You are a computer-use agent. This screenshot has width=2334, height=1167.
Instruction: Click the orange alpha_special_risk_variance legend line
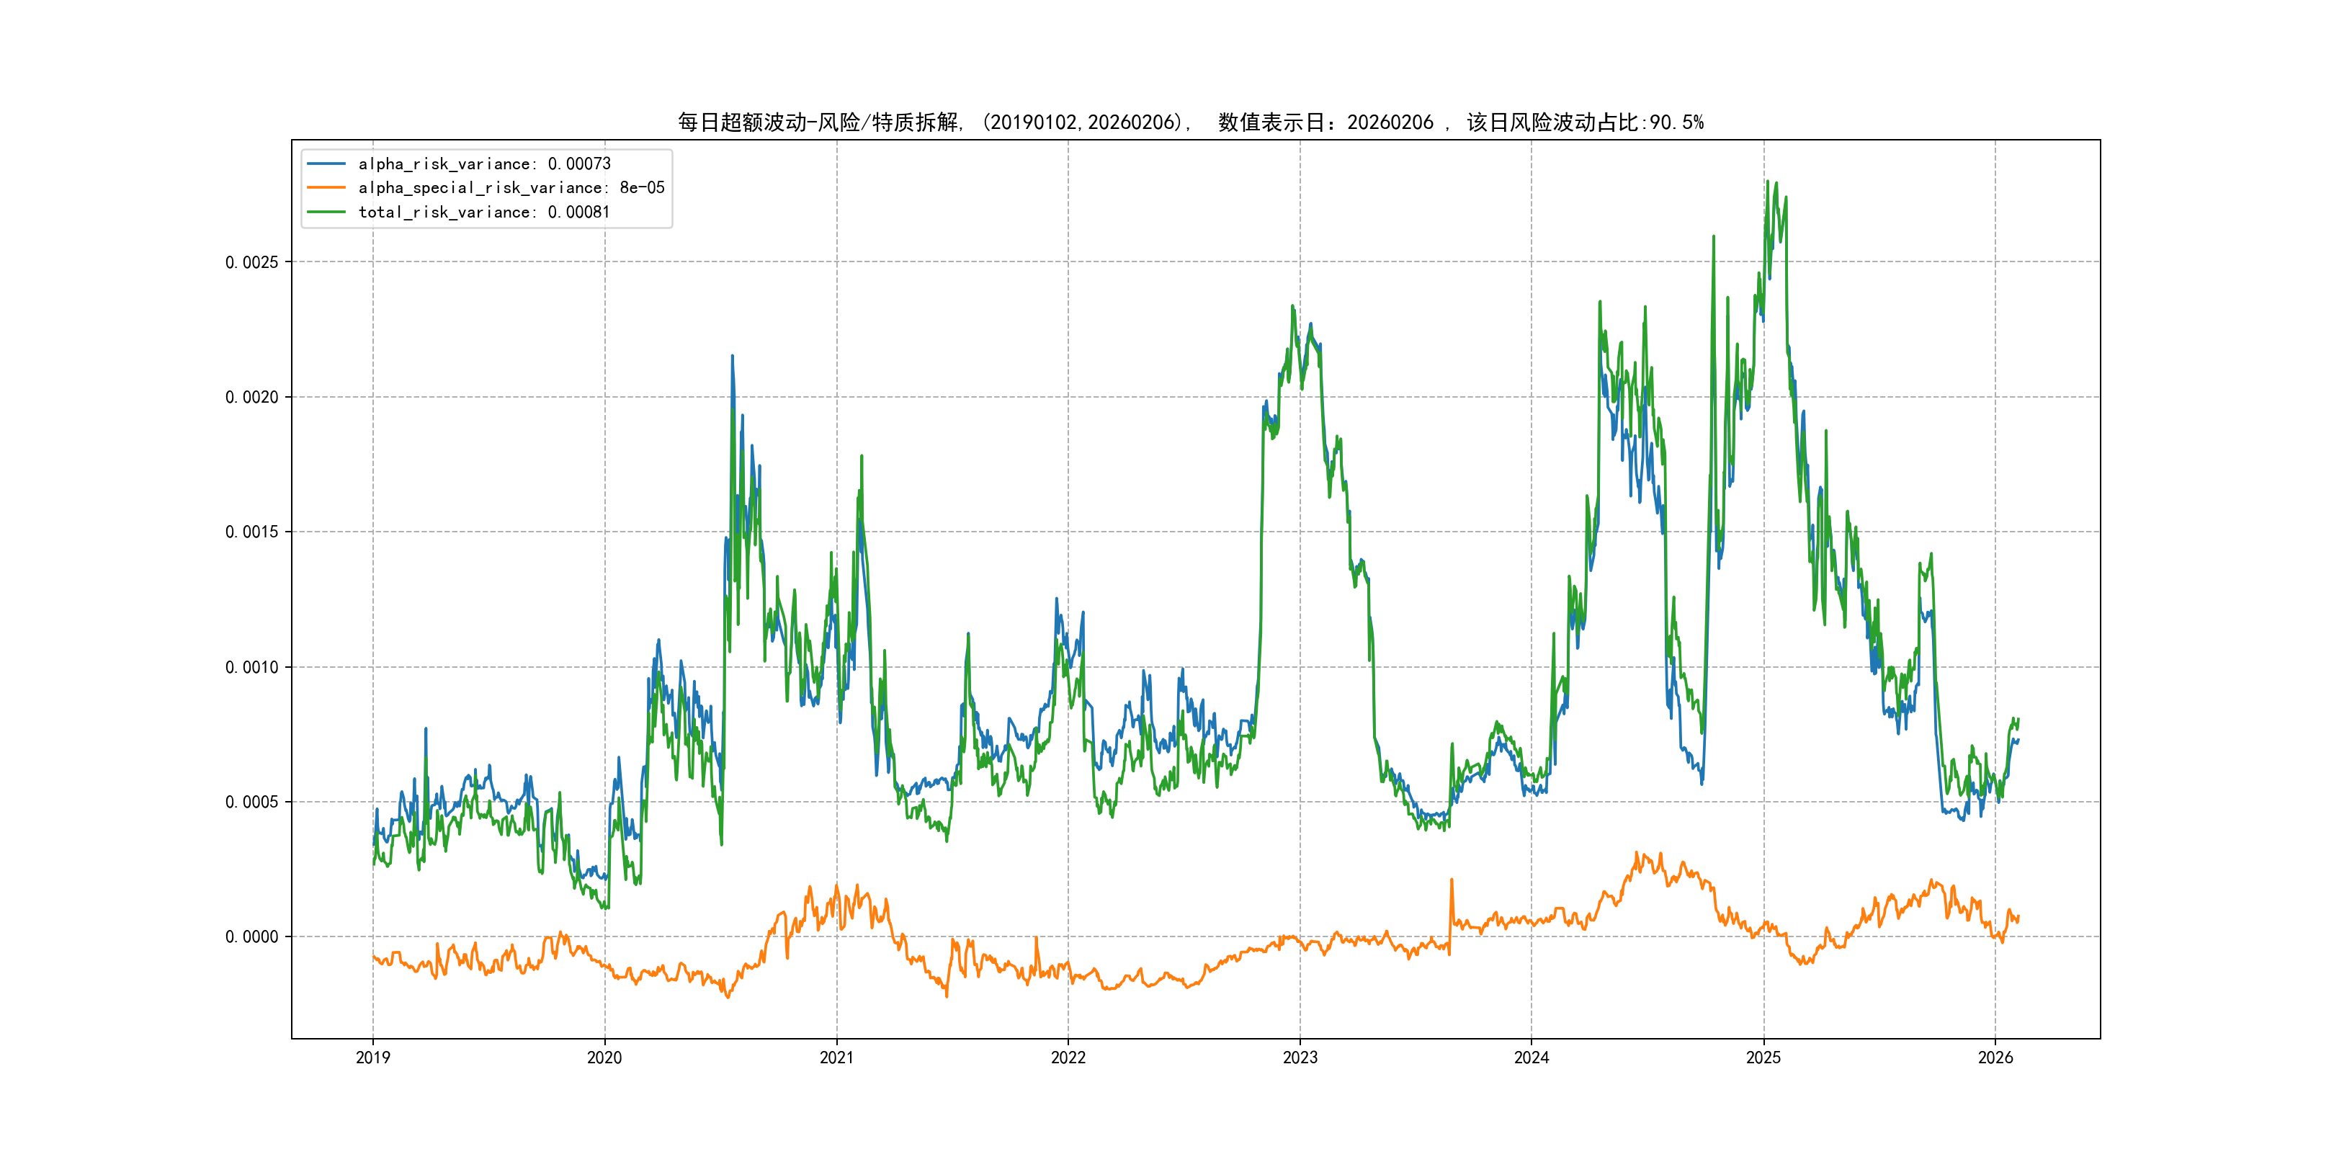point(326,187)
